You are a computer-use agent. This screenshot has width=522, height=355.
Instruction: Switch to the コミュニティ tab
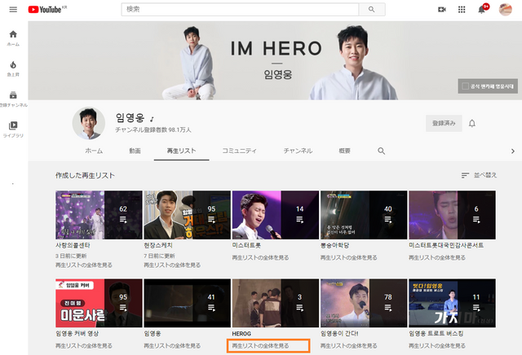(239, 151)
